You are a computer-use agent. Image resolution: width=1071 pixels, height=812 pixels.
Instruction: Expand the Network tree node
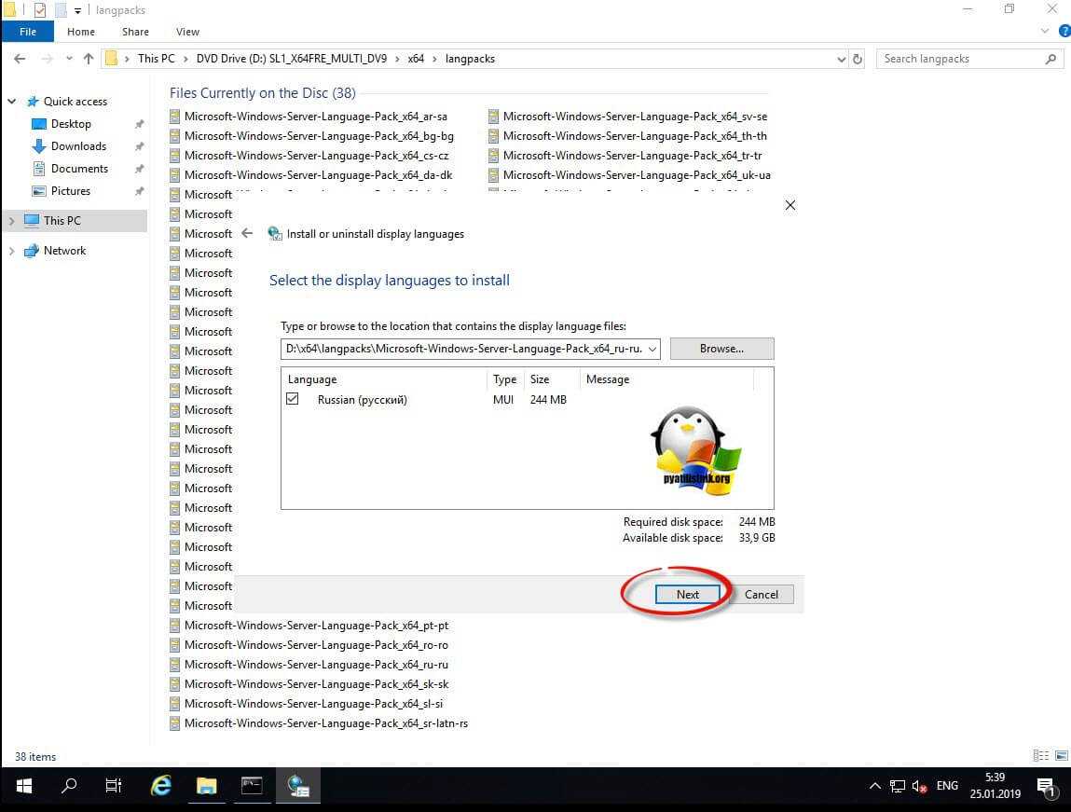11,251
